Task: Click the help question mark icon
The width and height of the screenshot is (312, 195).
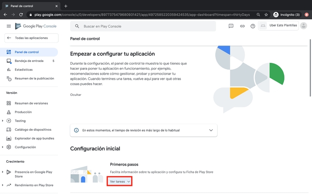Action: point(253,26)
